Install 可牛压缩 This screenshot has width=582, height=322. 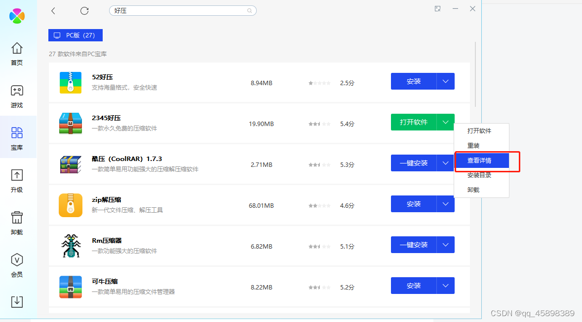[414, 286]
